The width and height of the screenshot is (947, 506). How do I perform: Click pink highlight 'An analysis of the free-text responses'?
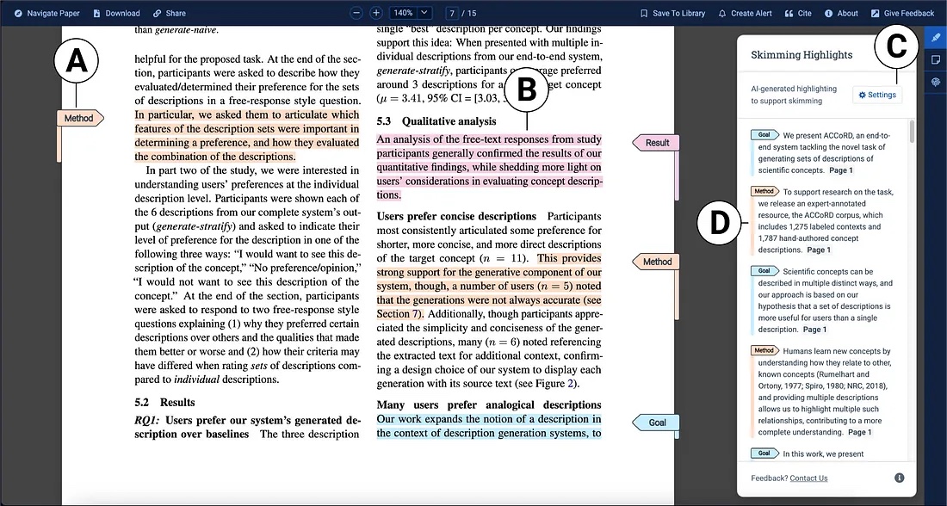point(489,167)
